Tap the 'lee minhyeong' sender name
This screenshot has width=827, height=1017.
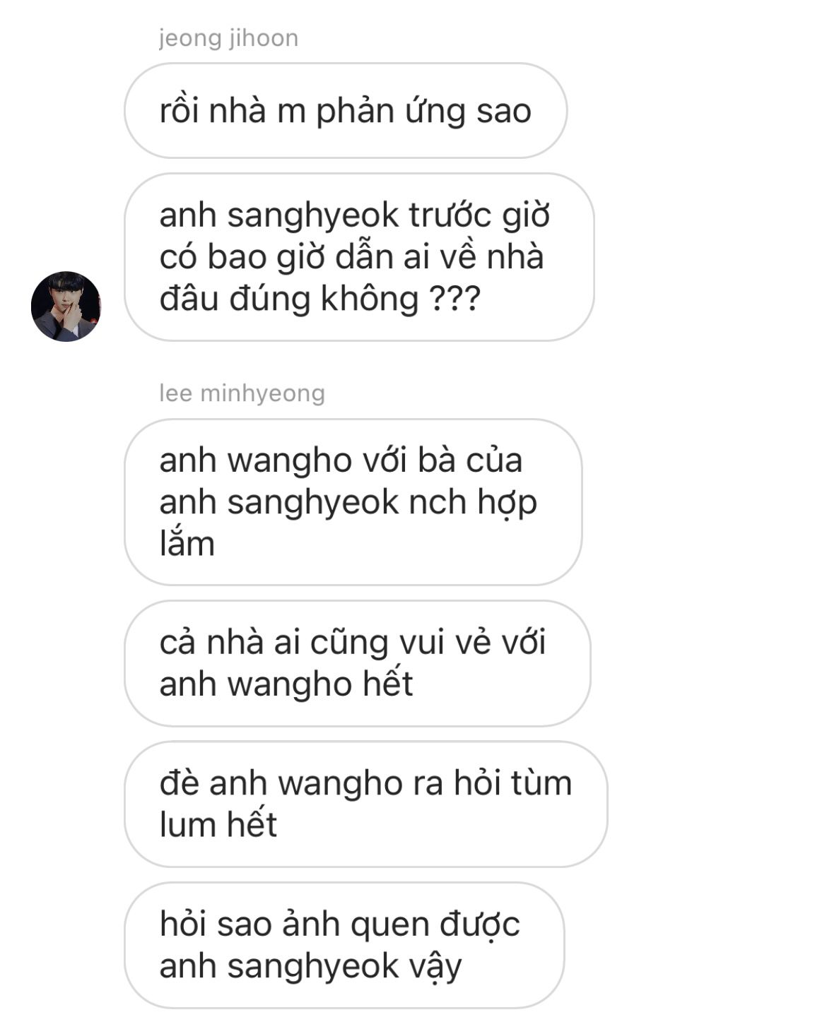point(242,393)
